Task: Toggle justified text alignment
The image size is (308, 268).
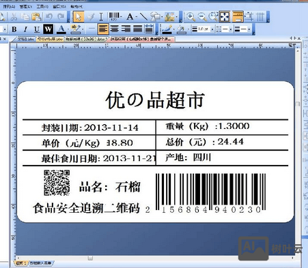Action: (137, 29)
